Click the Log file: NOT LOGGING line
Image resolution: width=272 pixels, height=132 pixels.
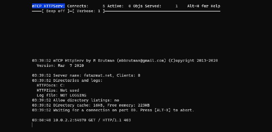[62, 95]
